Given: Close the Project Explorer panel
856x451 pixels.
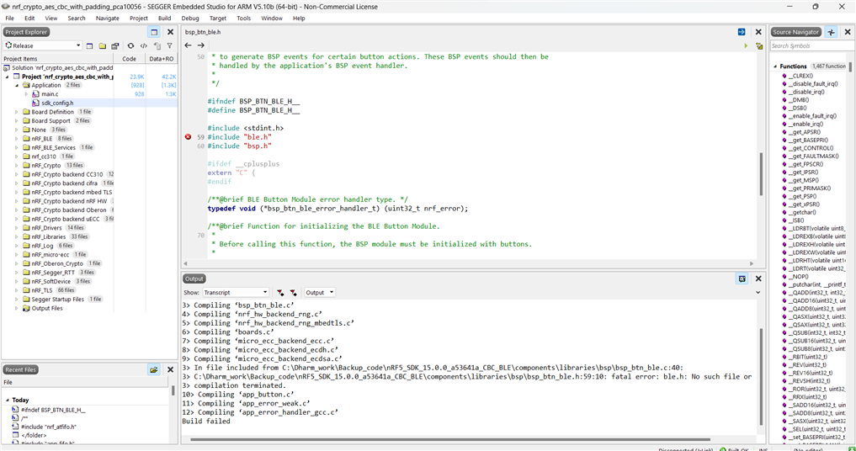Looking at the screenshot, I should pyautogui.click(x=170, y=32).
